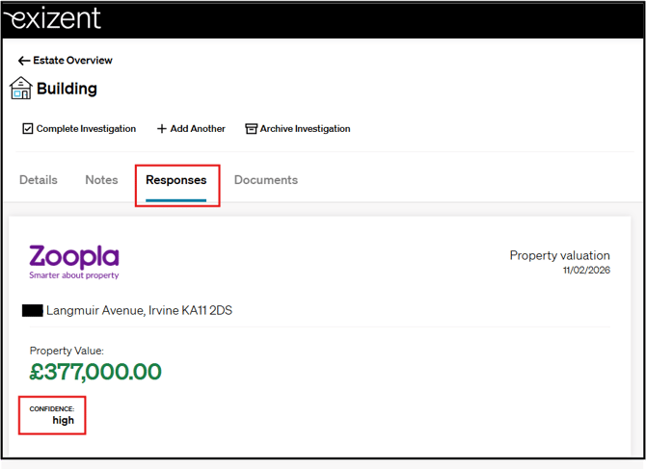This screenshot has width=646, height=469.
Task: Click the Complete Investigation label
Action: [86, 129]
